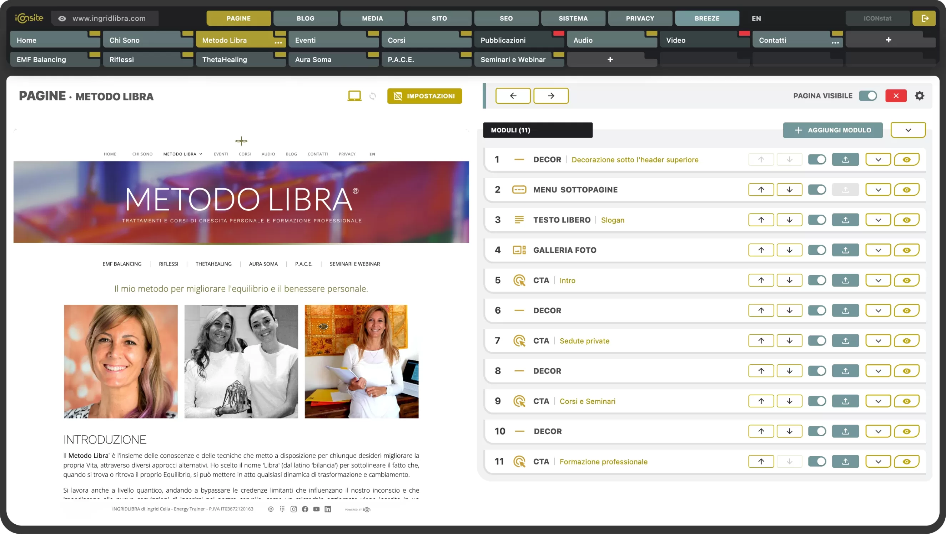
Task: Open Instagram icon in preview footer
Action: pyautogui.click(x=293, y=509)
